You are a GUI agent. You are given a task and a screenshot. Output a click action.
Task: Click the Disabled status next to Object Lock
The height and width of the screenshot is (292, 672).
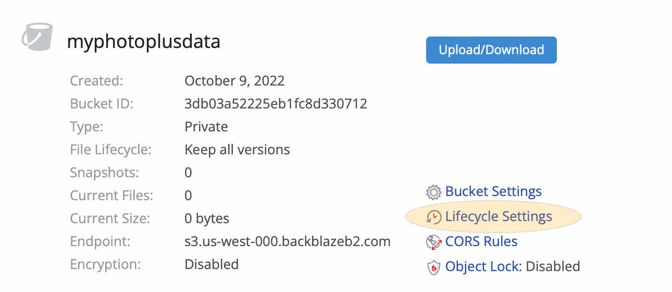(553, 266)
